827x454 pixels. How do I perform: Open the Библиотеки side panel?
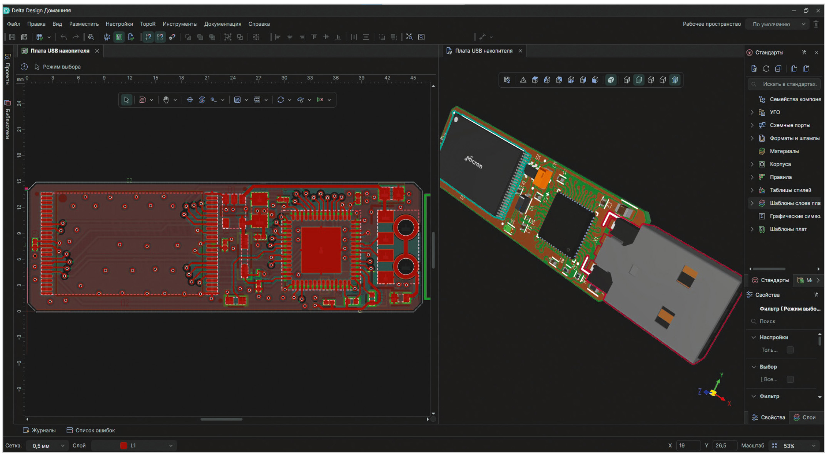(8, 120)
